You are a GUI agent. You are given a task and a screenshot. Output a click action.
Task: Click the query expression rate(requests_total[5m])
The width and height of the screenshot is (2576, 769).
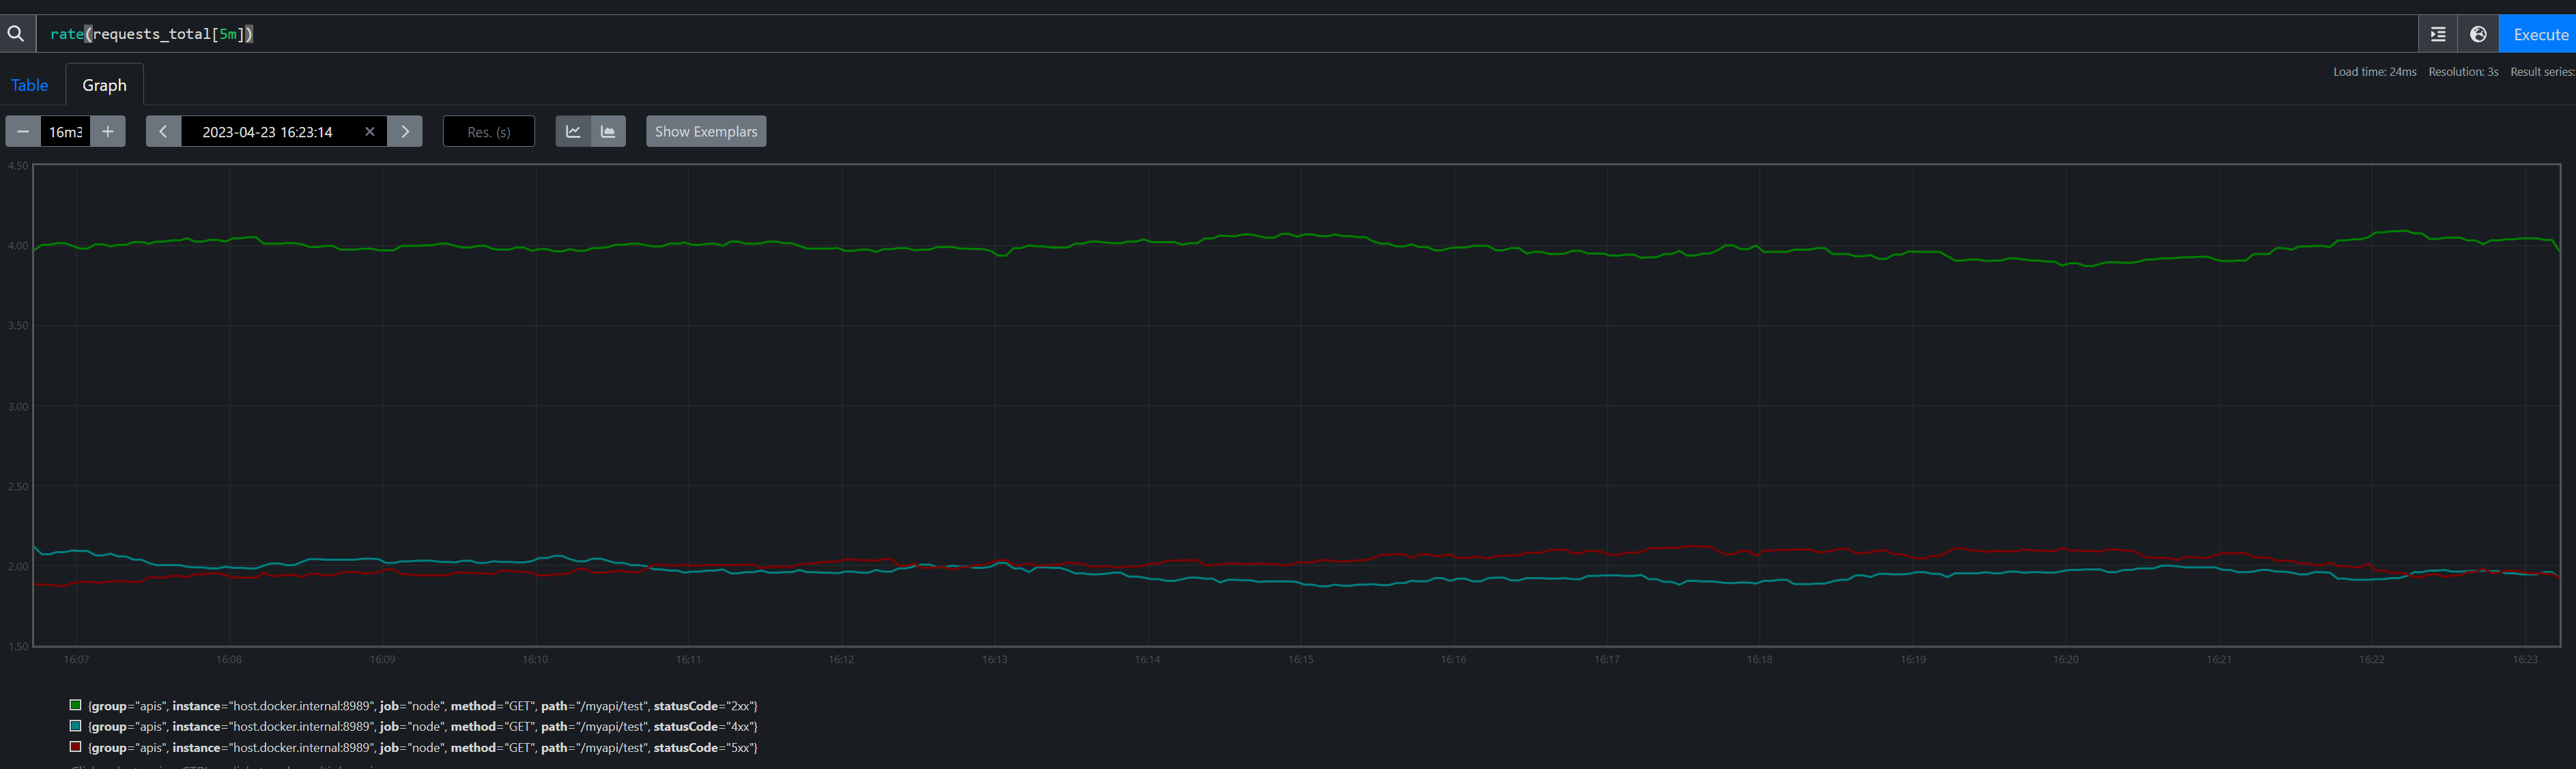point(152,34)
